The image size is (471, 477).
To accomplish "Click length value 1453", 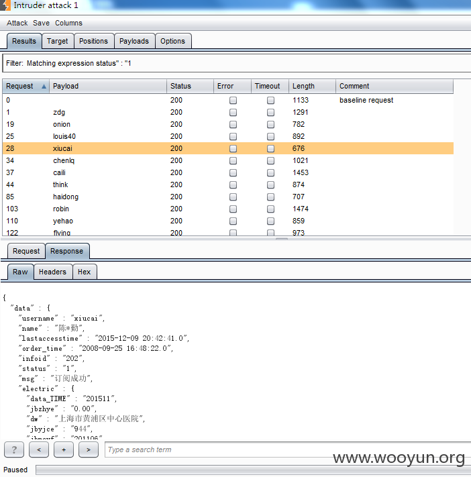I will [301, 173].
